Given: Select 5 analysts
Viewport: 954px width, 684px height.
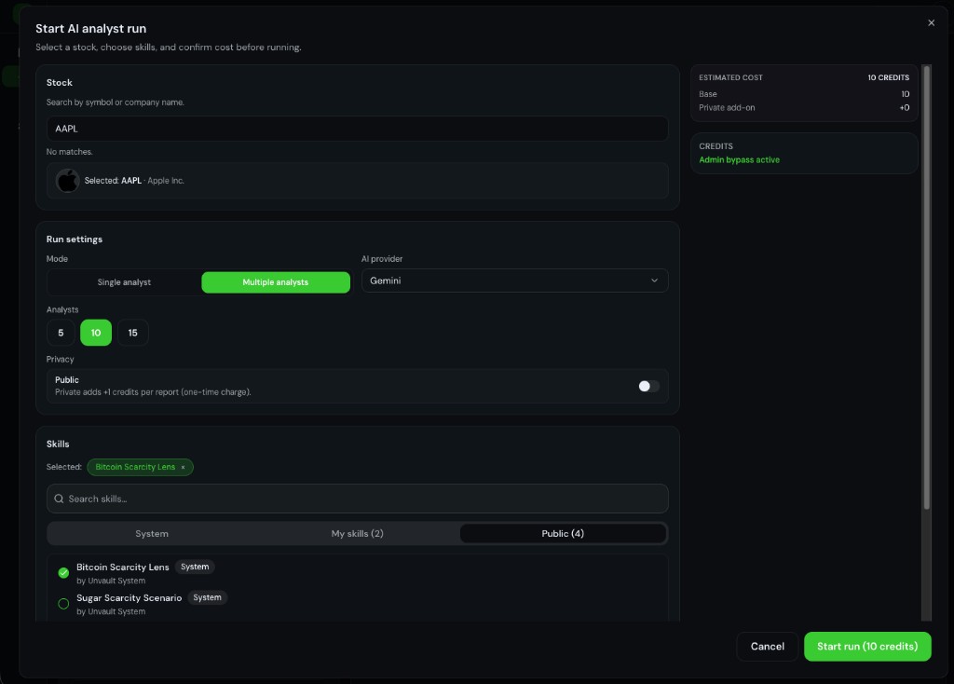Looking at the screenshot, I should pyautogui.click(x=60, y=332).
